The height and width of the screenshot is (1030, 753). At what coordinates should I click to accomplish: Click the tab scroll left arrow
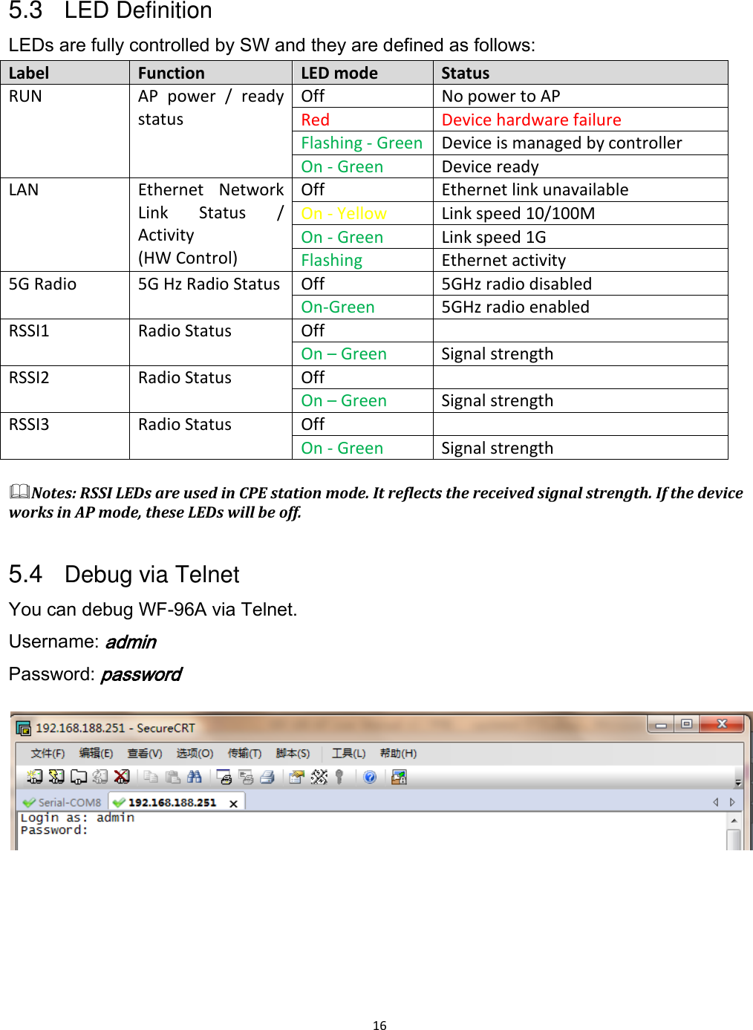click(716, 802)
